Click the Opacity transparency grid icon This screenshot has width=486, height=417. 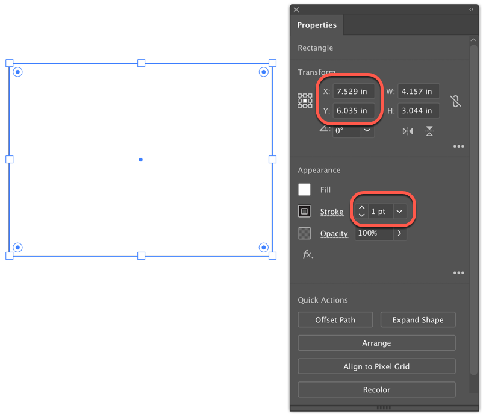304,233
